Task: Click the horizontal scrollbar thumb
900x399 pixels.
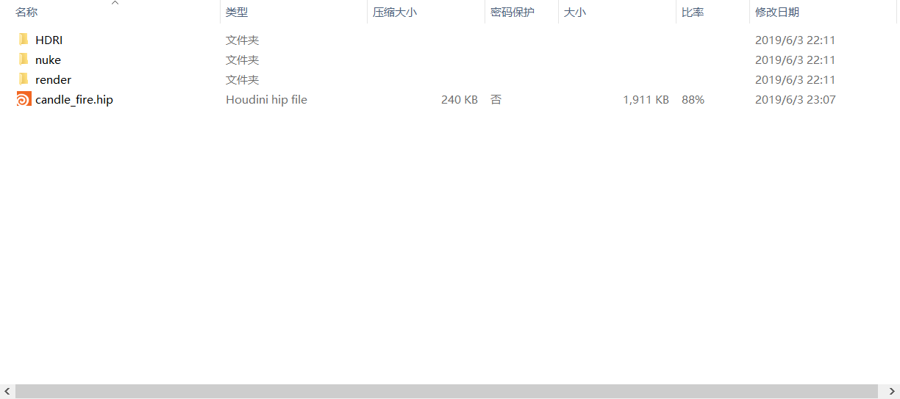Action: (x=446, y=391)
